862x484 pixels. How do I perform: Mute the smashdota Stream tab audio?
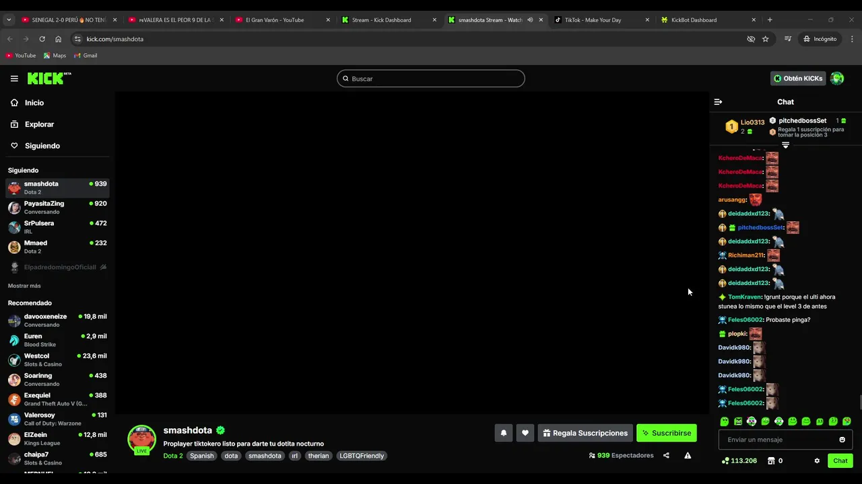[x=530, y=20]
